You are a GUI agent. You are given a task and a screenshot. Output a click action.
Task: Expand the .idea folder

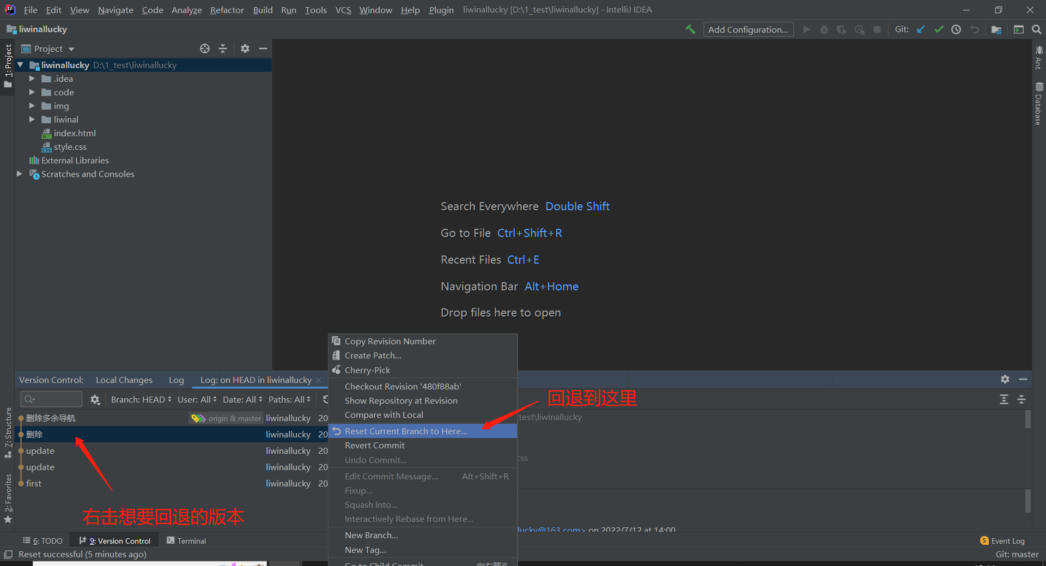pos(32,78)
